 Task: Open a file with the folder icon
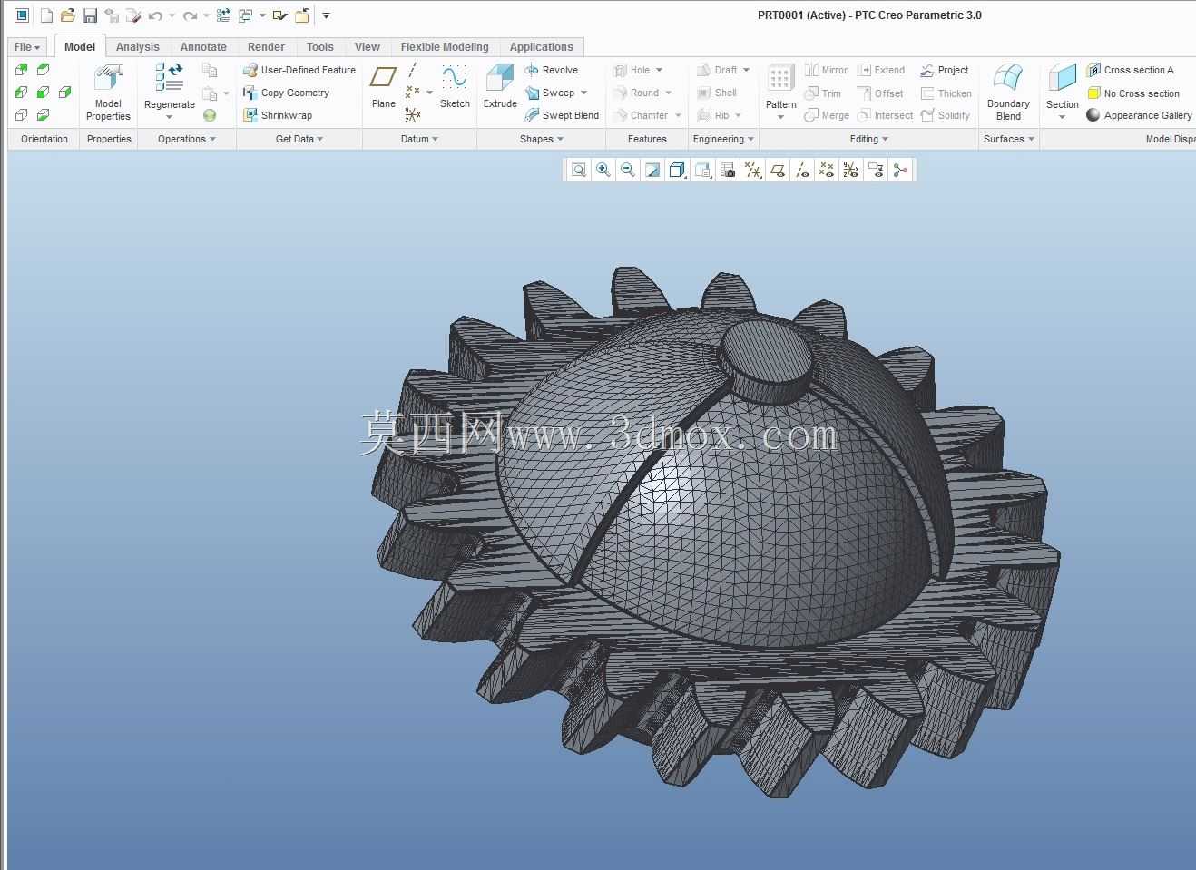pyautogui.click(x=68, y=15)
